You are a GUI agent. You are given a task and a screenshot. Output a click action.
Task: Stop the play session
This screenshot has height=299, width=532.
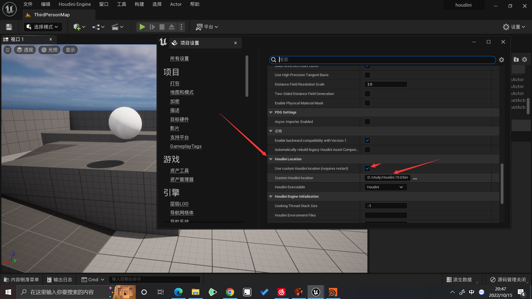click(x=162, y=27)
